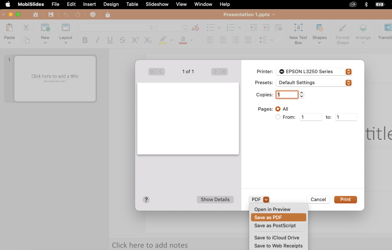Expand the Shapes dropdown
The image size is (392, 250).
tap(319, 43)
